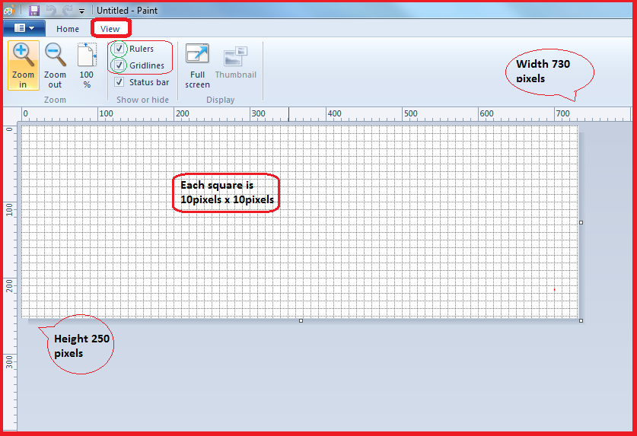Screen dimensions: 637x436
Task: Save using the floppy disk icon
Action: point(34,11)
